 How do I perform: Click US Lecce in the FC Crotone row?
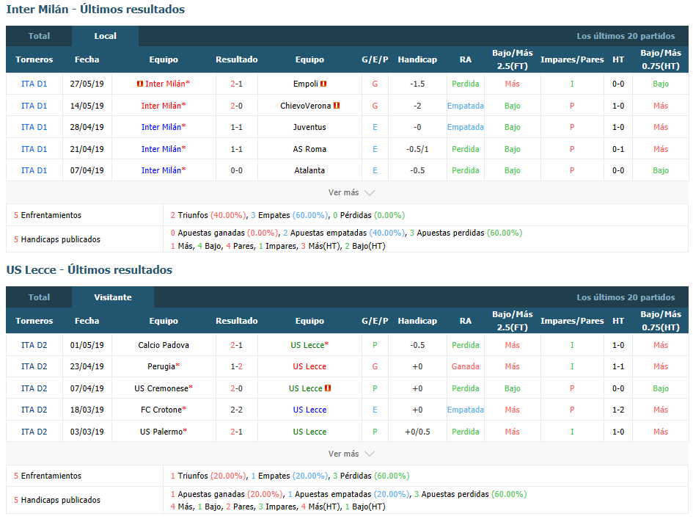pos(309,410)
